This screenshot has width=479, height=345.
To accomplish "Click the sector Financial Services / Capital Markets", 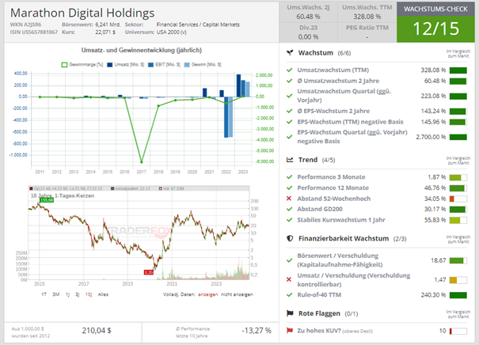I will [x=198, y=25].
